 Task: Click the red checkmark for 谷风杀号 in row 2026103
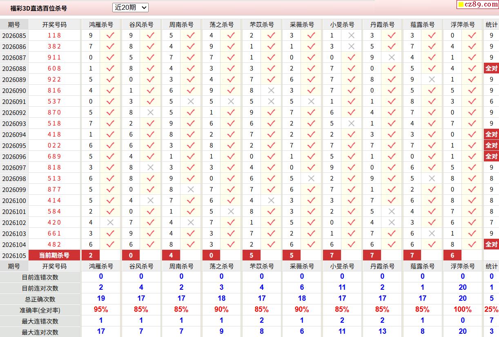pyautogui.click(x=150, y=233)
